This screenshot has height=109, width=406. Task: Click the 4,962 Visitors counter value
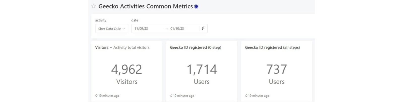pyautogui.click(x=127, y=69)
